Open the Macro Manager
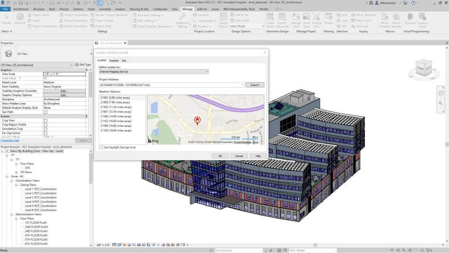The height and width of the screenshot is (253, 449). click(385, 19)
